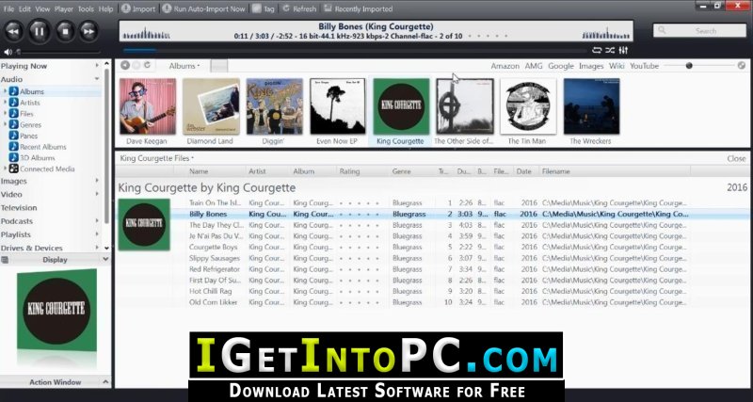Close the King Courgette Files pane
The image size is (753, 402).
736,158
